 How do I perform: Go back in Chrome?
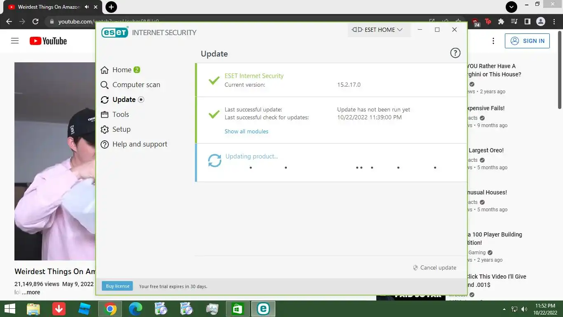coord(9,21)
